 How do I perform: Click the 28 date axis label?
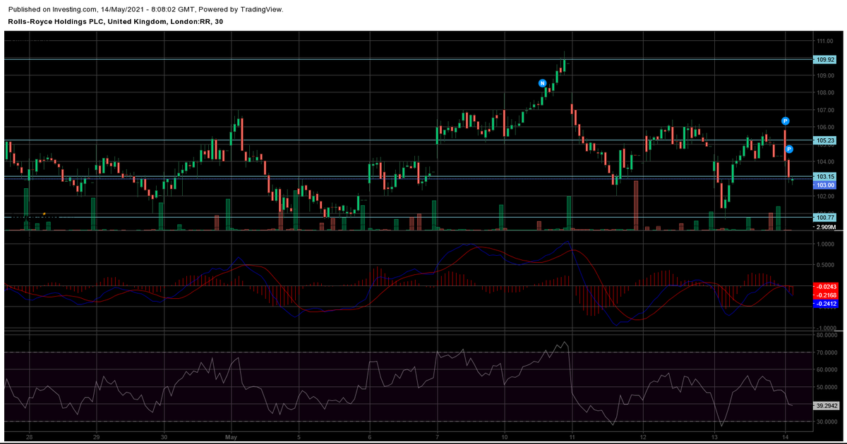pos(29,436)
